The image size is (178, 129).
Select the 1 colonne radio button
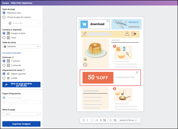4,61
